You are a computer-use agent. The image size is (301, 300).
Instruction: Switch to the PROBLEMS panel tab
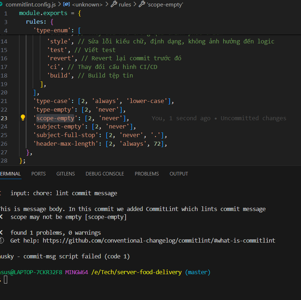click(x=147, y=174)
